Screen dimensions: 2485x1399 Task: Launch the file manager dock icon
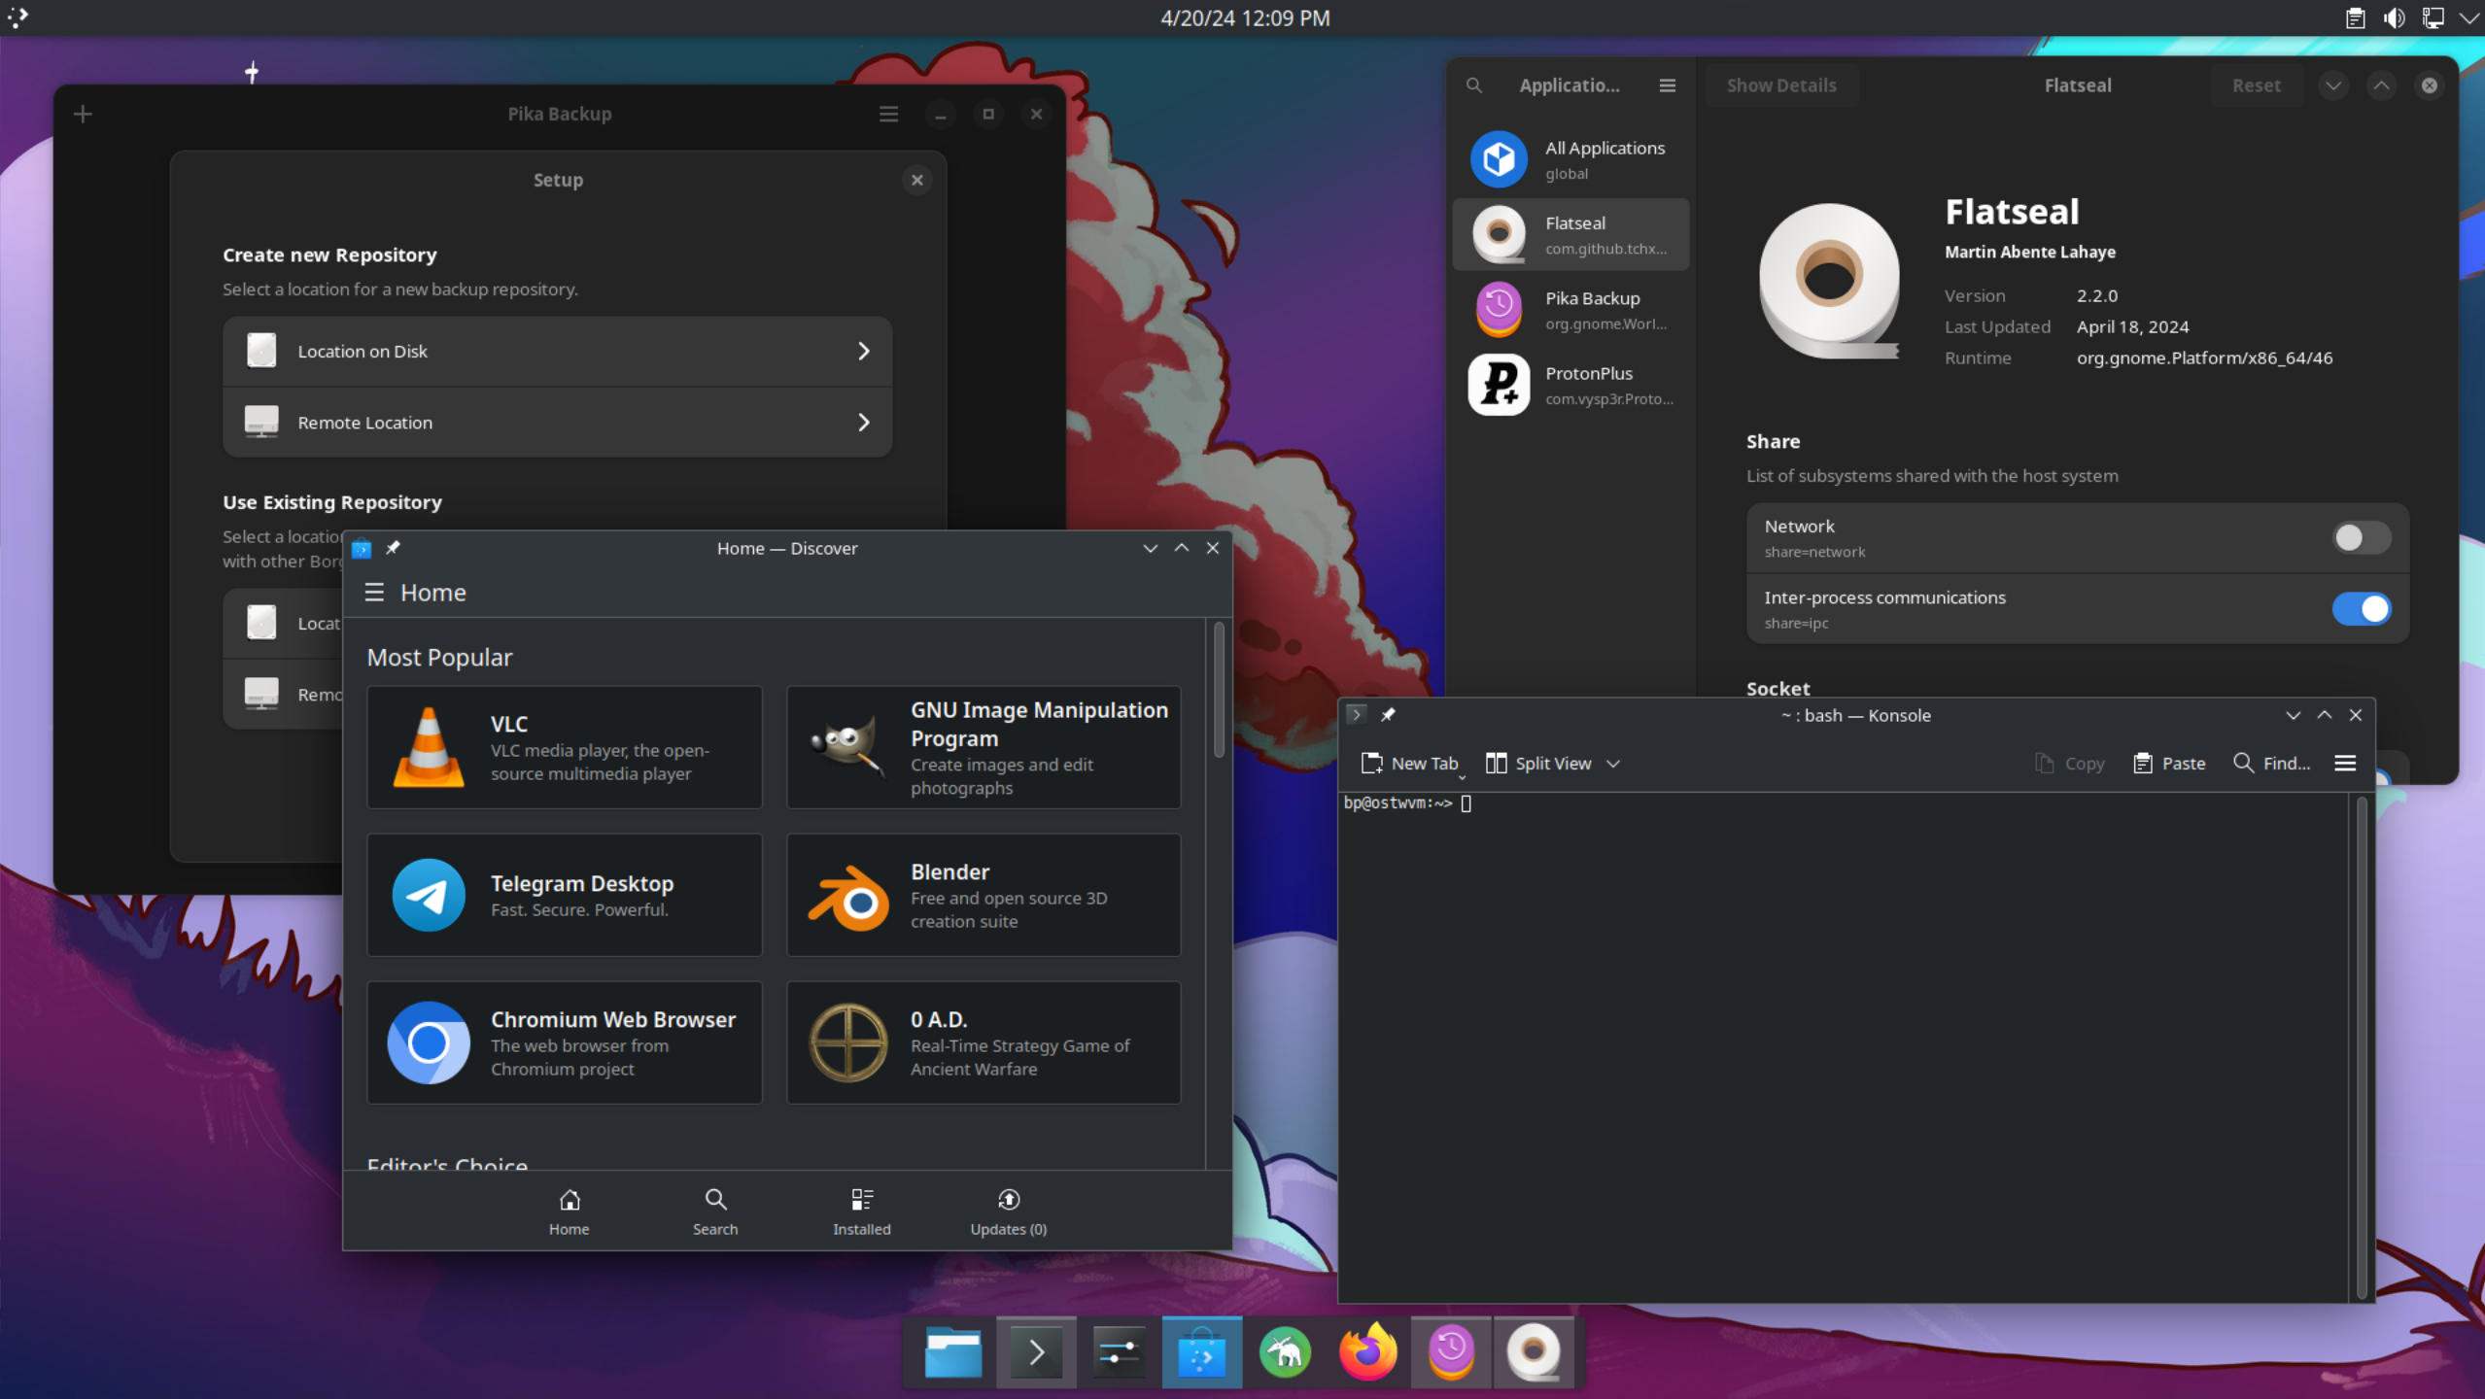coord(952,1352)
